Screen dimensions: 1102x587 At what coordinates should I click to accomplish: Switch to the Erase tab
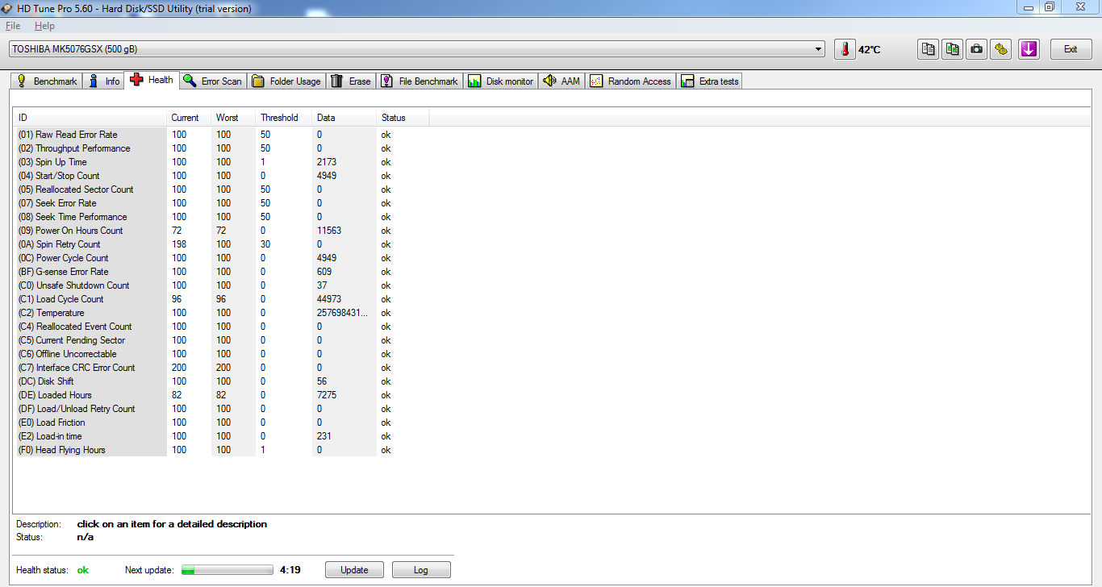(x=351, y=81)
